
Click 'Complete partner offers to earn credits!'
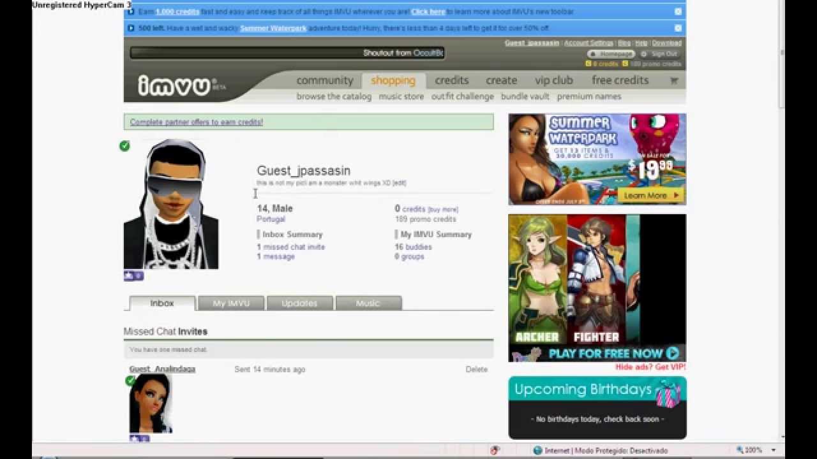(197, 122)
